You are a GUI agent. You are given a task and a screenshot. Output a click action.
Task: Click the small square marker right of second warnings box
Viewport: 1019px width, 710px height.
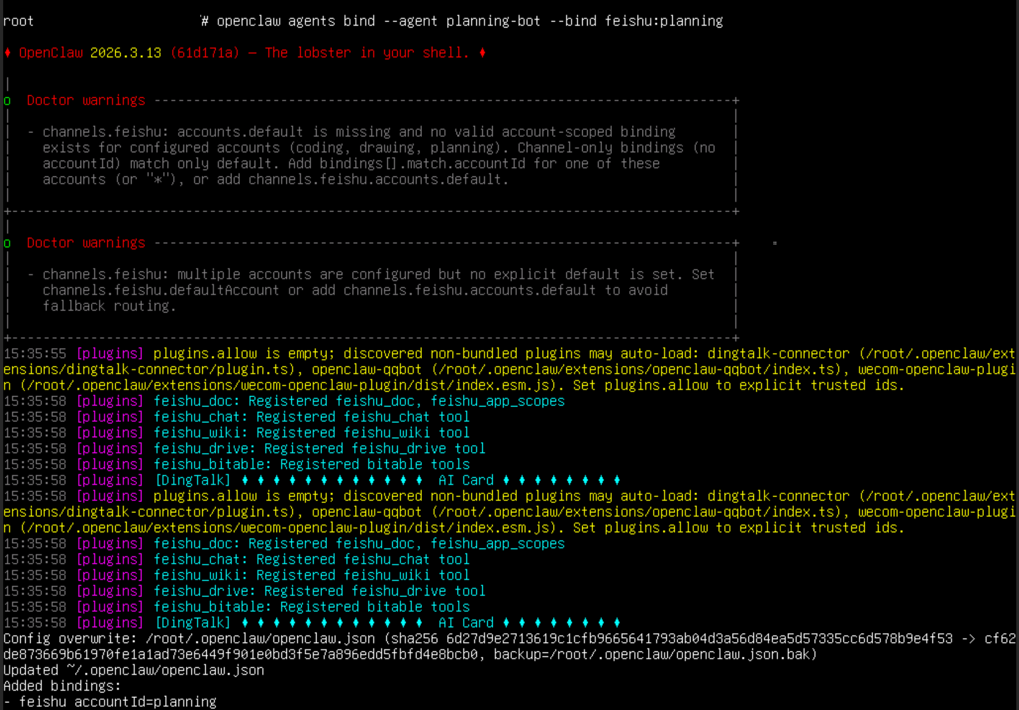774,243
